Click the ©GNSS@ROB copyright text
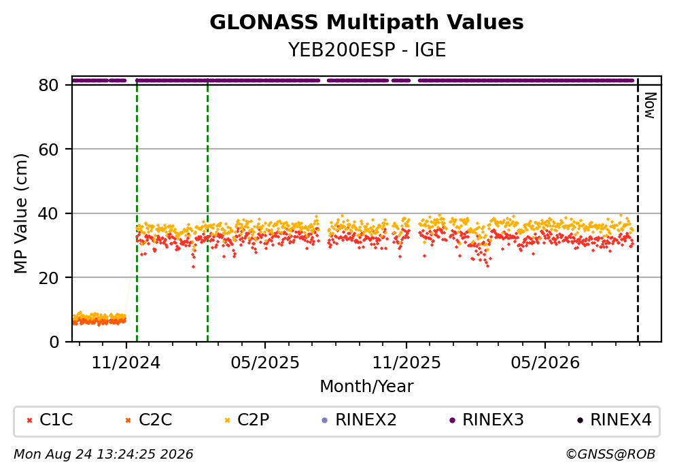 point(610,455)
